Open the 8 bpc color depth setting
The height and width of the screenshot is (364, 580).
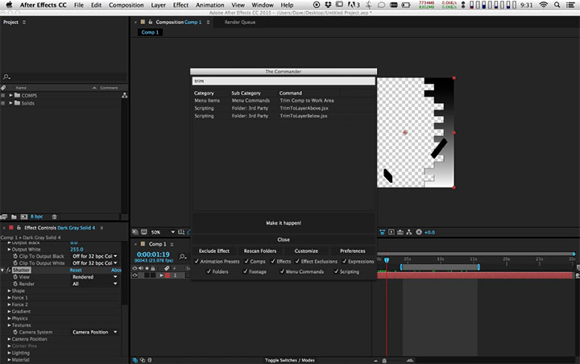tap(36, 217)
